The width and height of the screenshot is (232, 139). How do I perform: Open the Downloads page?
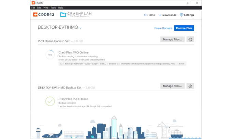click(168, 15)
